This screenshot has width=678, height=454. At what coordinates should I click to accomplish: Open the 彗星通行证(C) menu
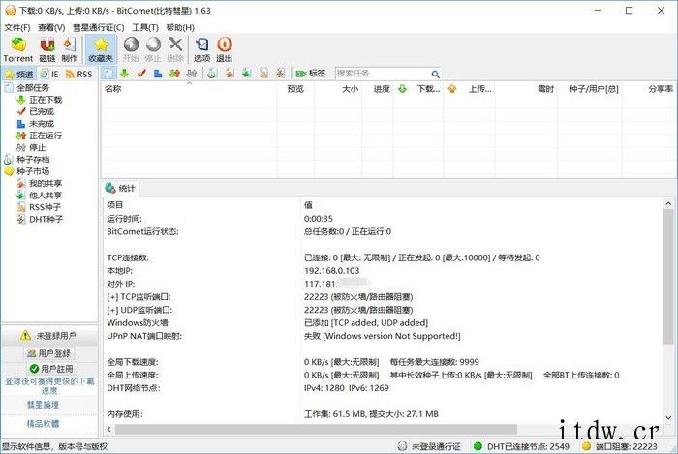(98, 27)
